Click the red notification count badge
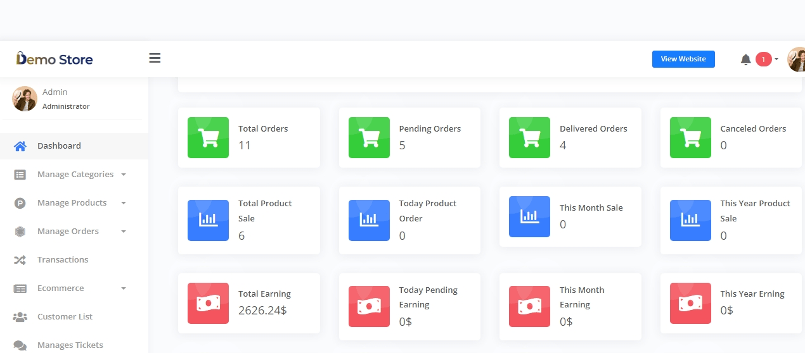The width and height of the screenshot is (805, 353). tap(763, 59)
